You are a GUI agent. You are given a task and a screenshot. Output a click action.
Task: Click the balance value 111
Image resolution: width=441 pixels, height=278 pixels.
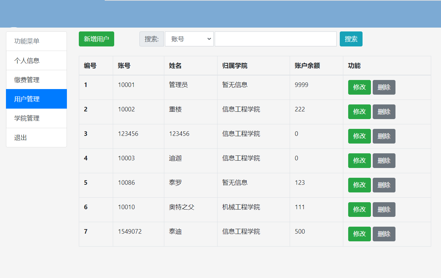tap(300, 207)
